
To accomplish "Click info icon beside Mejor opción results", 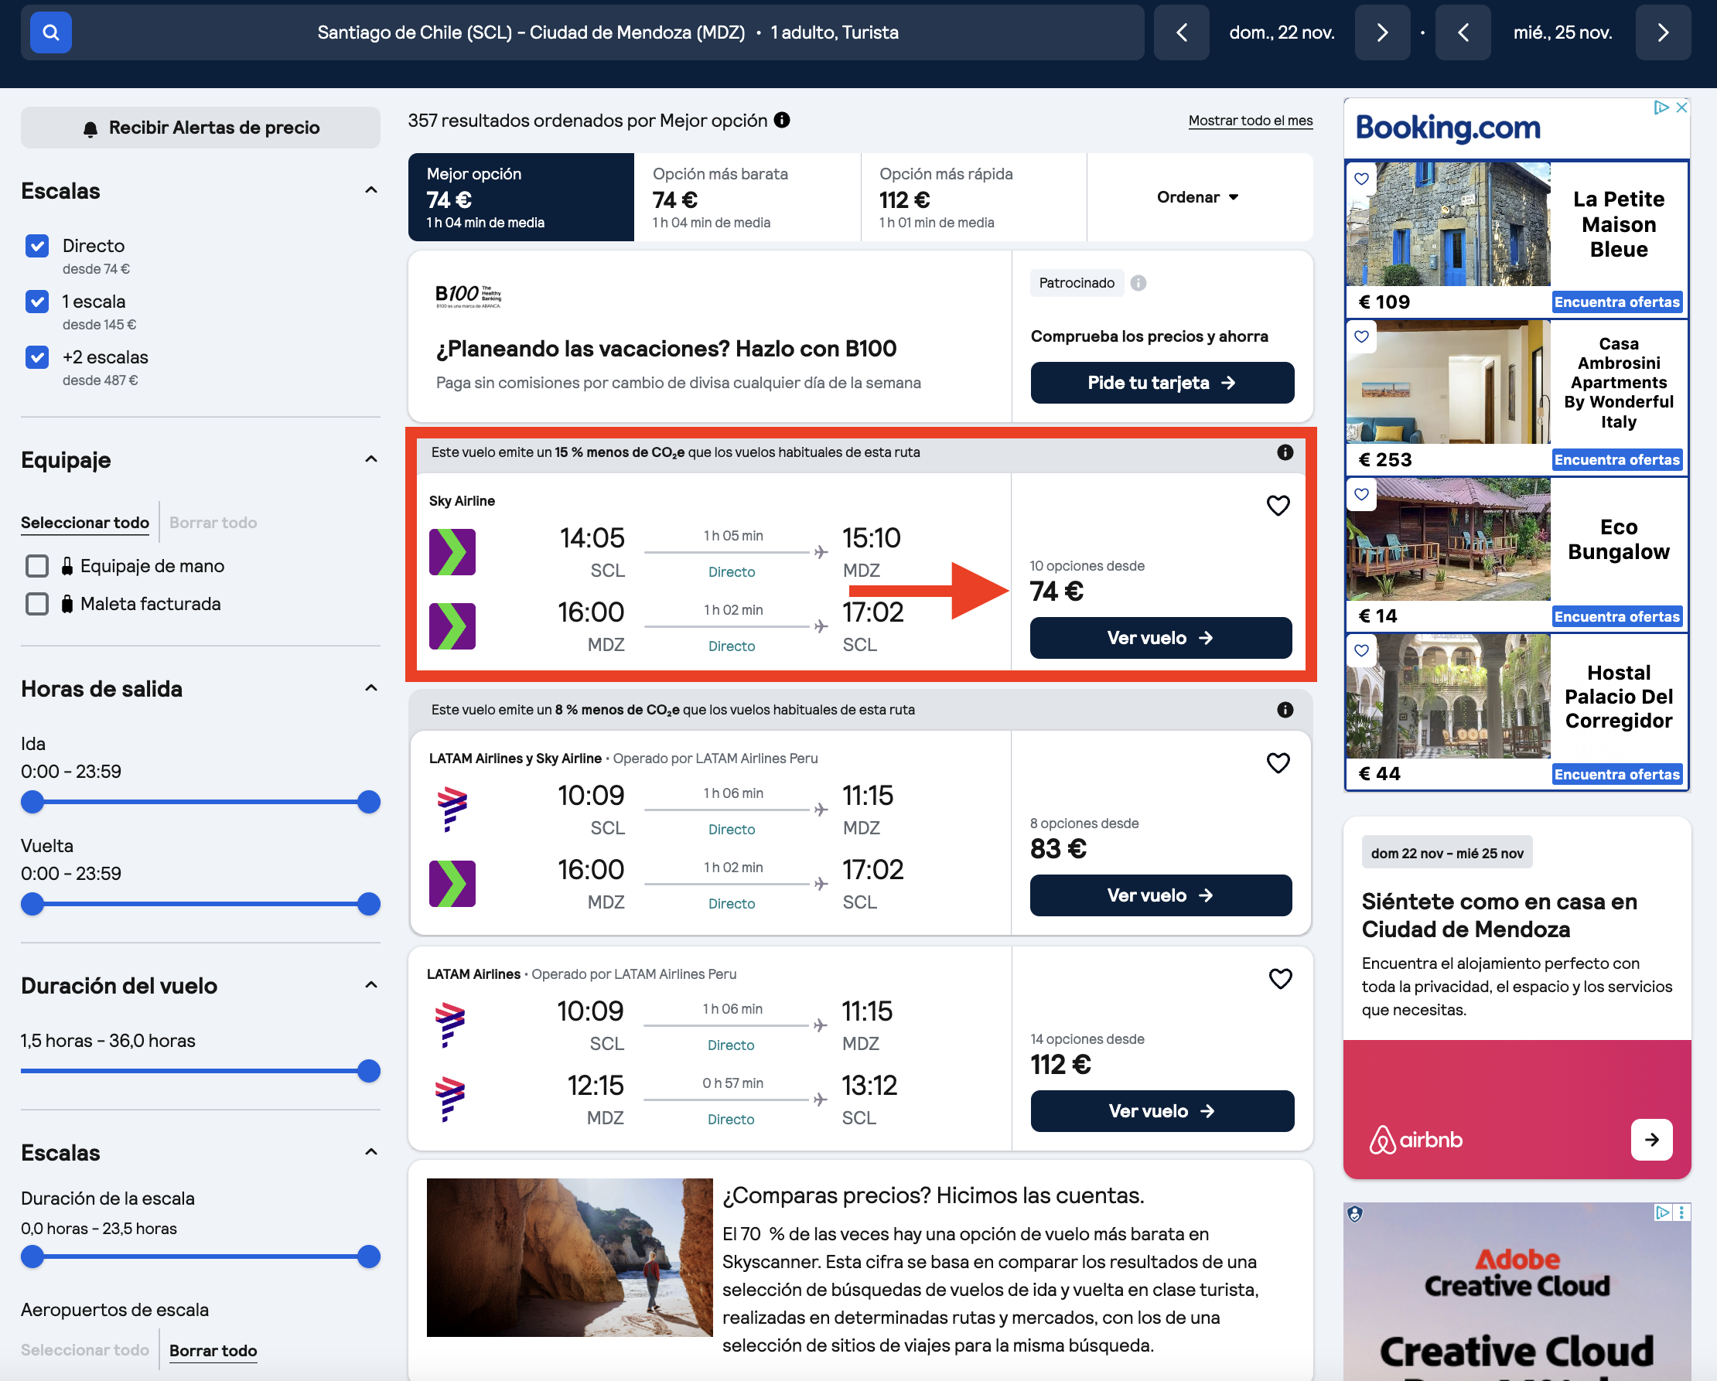I will pyautogui.click(x=782, y=120).
